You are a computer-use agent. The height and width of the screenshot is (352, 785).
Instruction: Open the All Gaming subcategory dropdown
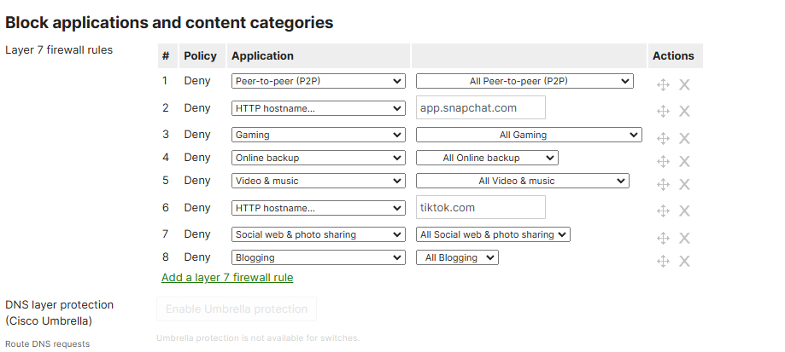528,135
